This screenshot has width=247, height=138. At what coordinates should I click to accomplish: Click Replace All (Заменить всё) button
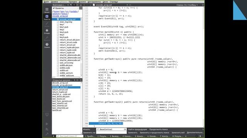click(x=178, y=133)
